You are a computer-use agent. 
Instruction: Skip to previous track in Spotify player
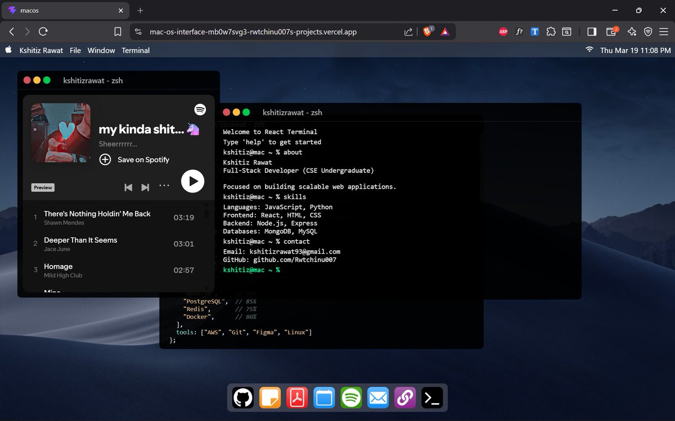click(128, 187)
